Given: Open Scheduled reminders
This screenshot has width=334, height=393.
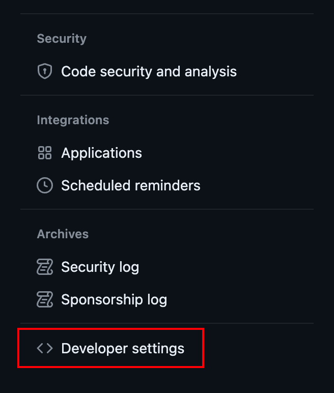Looking at the screenshot, I should (130, 185).
